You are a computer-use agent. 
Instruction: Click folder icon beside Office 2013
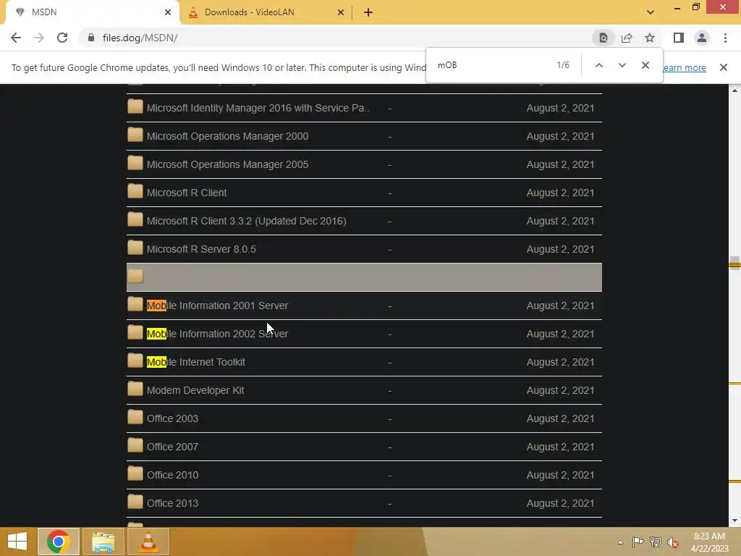pyautogui.click(x=135, y=502)
